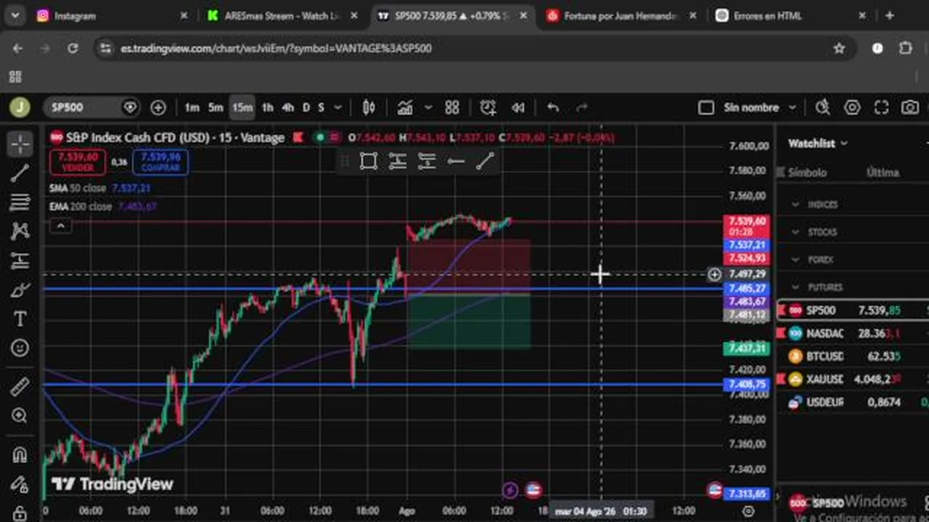
Task: Undo the last chart action
Action: point(553,107)
